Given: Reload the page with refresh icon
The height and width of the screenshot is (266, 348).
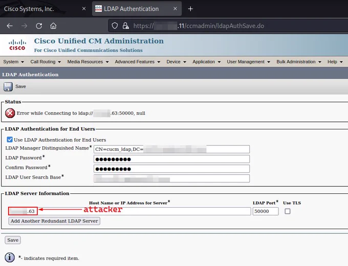Looking at the screenshot, I should tap(39, 26).
